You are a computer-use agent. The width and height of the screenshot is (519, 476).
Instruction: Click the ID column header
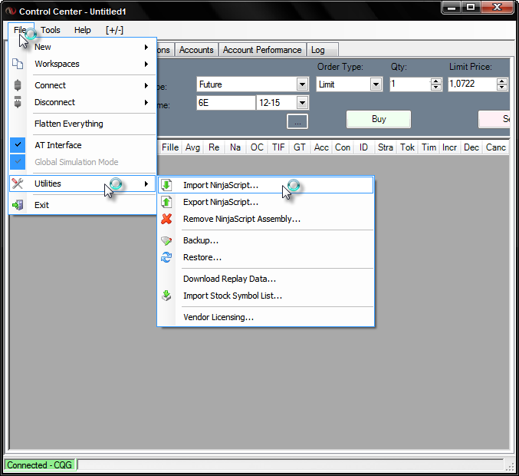point(363,147)
